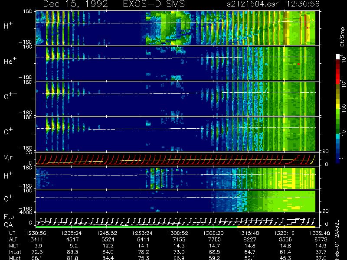347x260 pixels.
Task: Click MLT value '12.2'
Action: click(108, 246)
